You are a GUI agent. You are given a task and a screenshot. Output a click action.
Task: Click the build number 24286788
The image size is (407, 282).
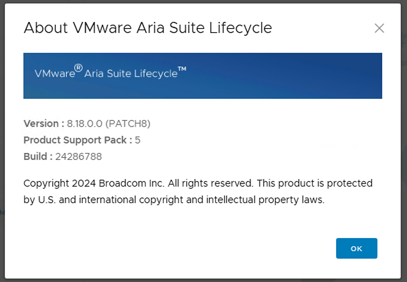click(x=79, y=156)
